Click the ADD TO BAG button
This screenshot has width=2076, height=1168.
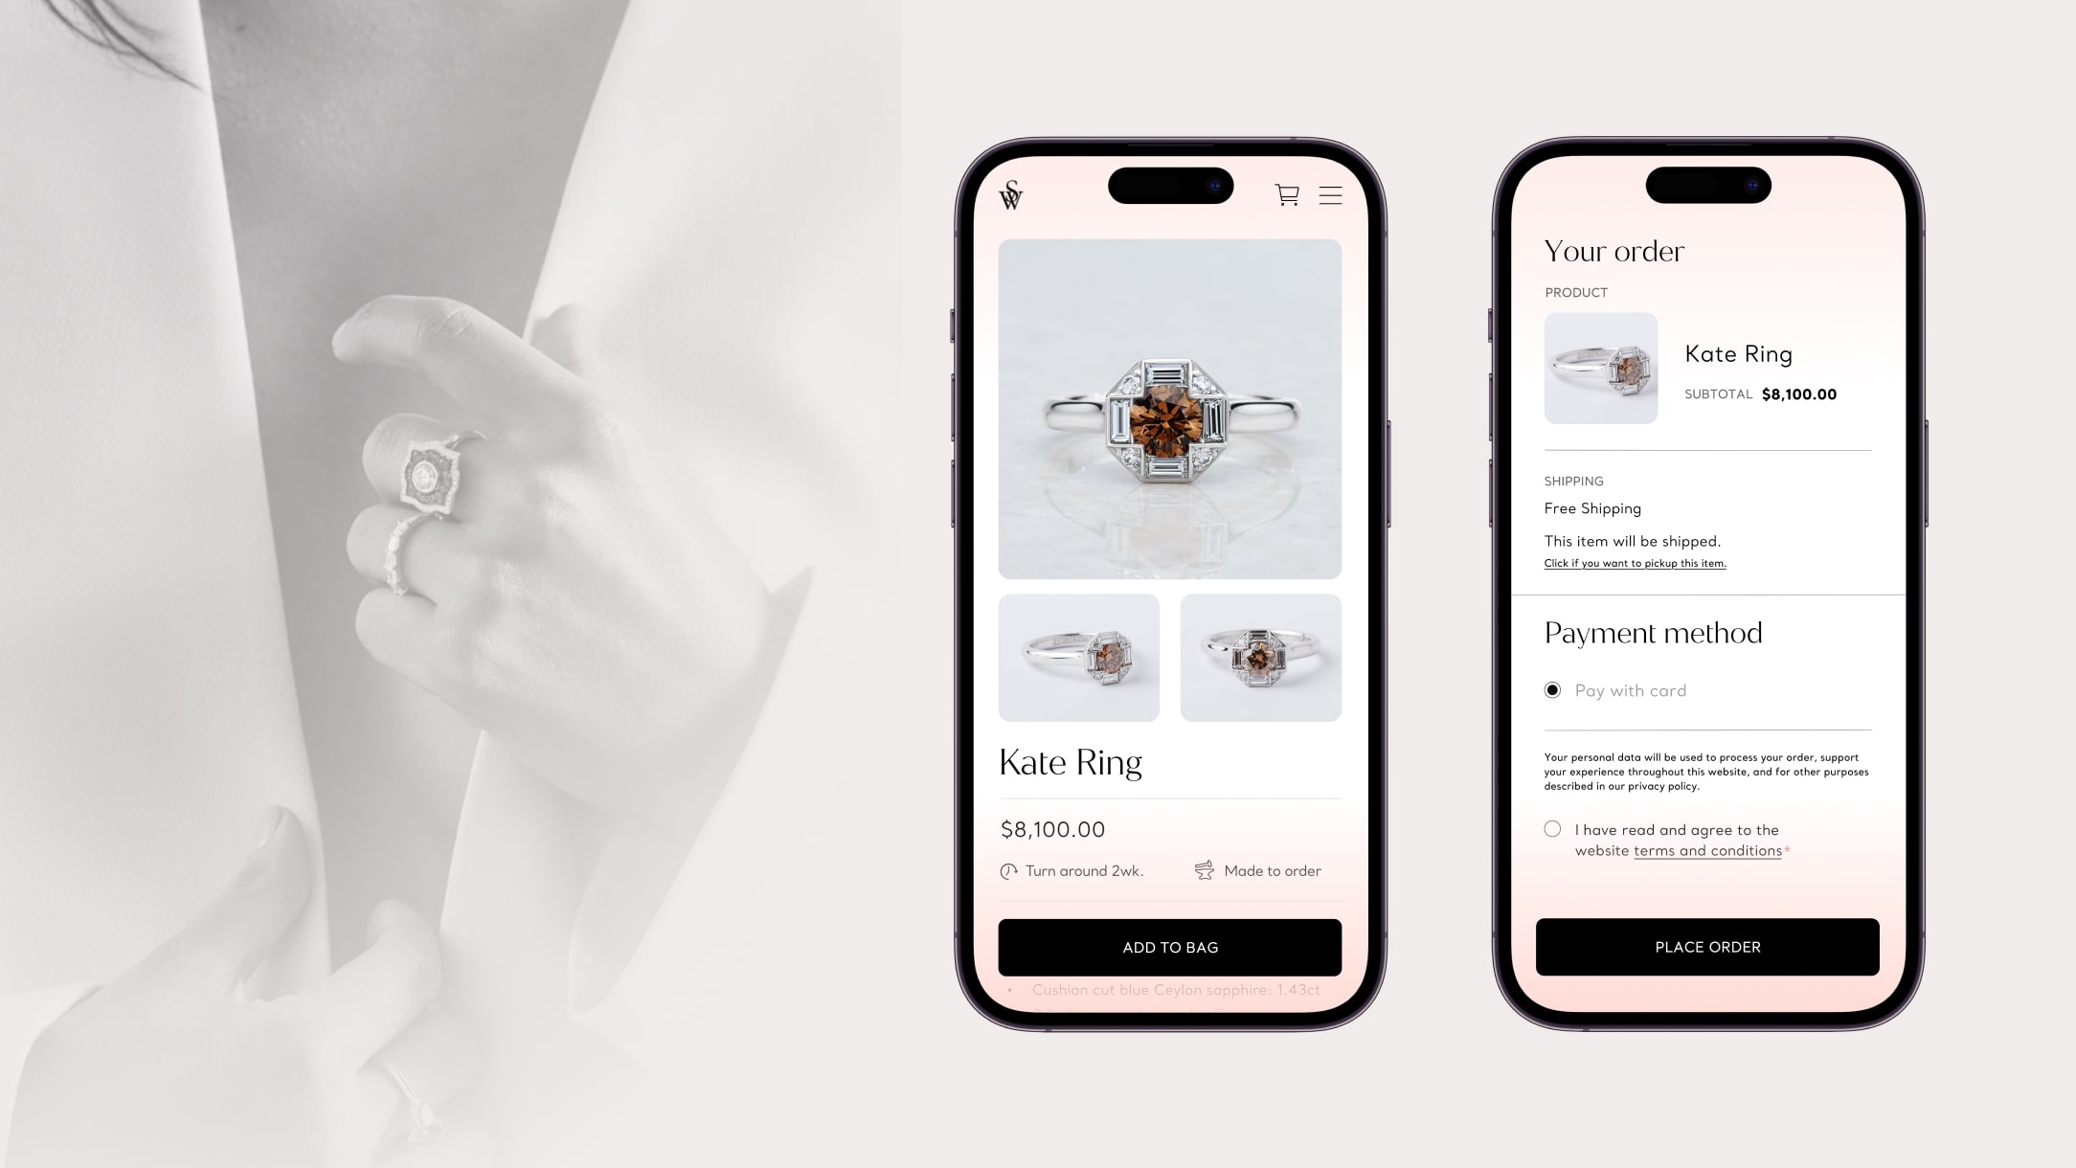click(x=1169, y=947)
